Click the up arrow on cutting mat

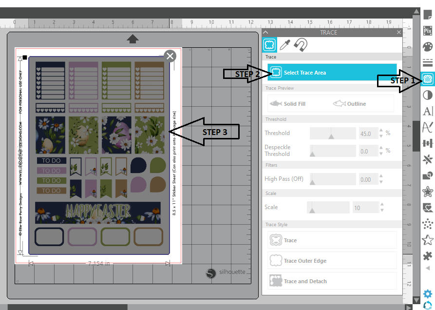click(132, 39)
